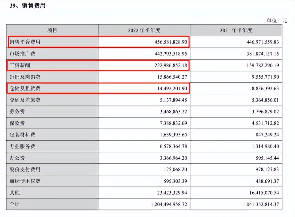The width and height of the screenshot is (295, 217).
Task: Click the 381,874,137.15 value
Action: [258, 54]
